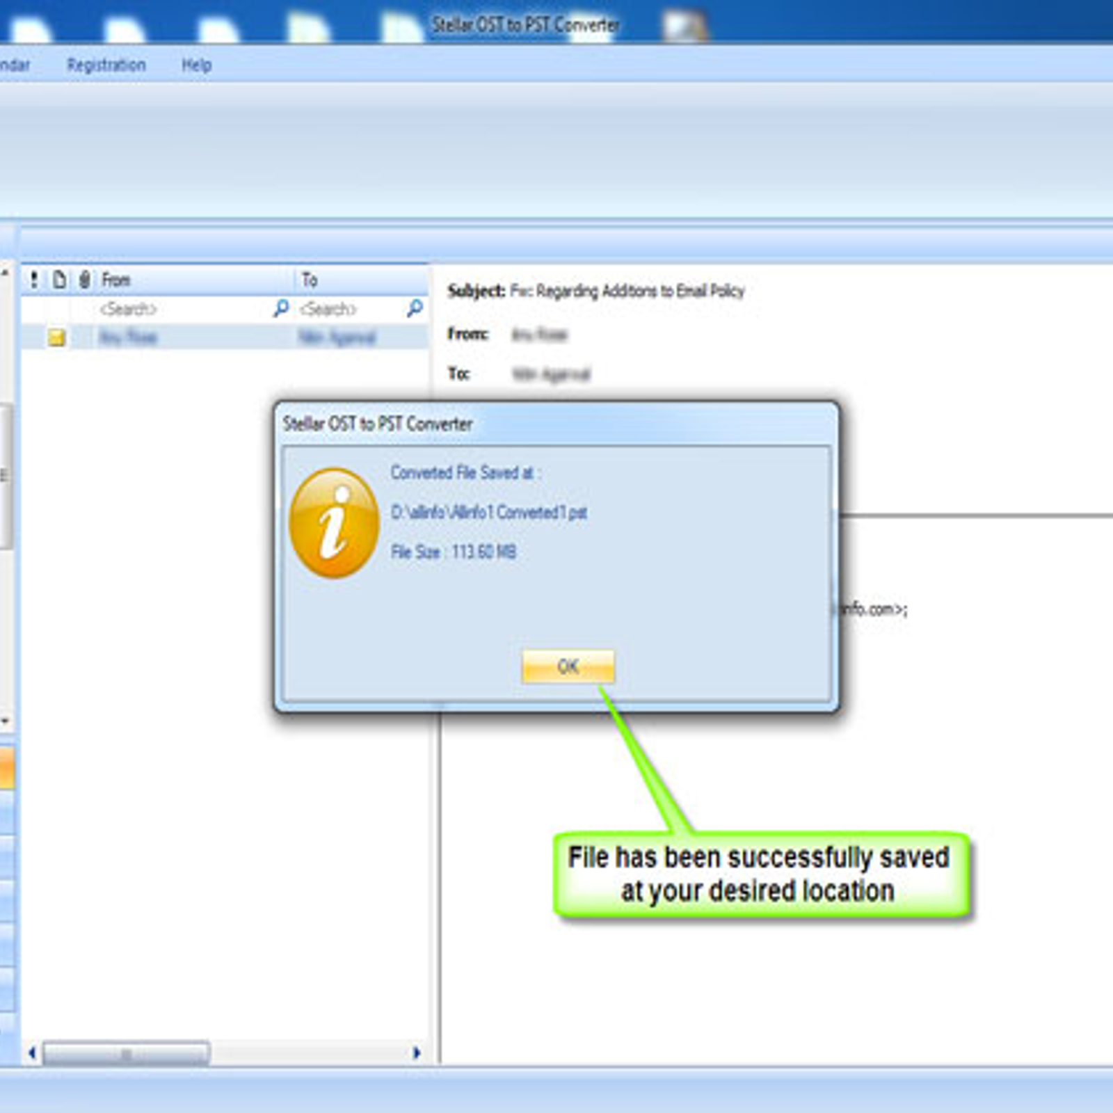1113x1113 pixels.
Task: Select recipient name in the email row
Action: click(337, 338)
